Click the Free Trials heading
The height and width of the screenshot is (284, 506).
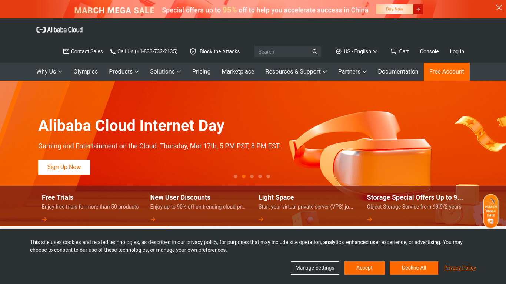coord(57,197)
